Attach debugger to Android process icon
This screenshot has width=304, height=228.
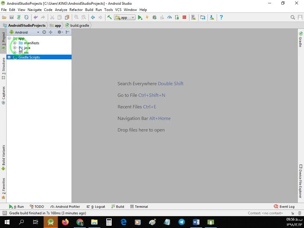pos(177,18)
